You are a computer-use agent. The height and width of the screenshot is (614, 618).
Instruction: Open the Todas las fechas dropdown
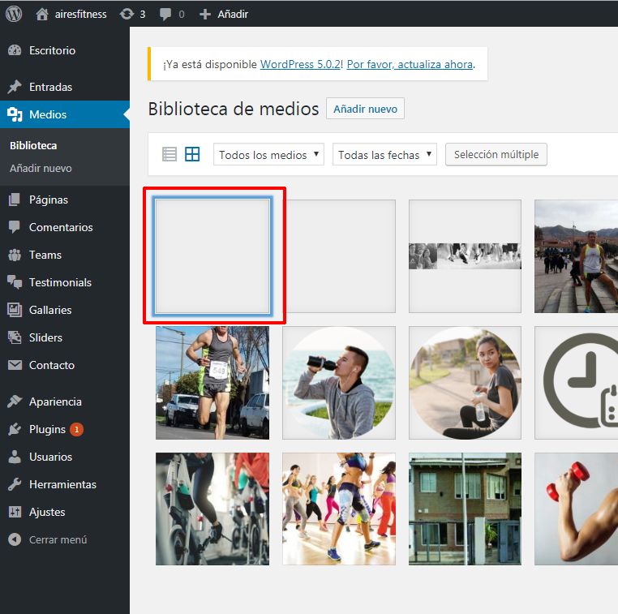coord(384,154)
